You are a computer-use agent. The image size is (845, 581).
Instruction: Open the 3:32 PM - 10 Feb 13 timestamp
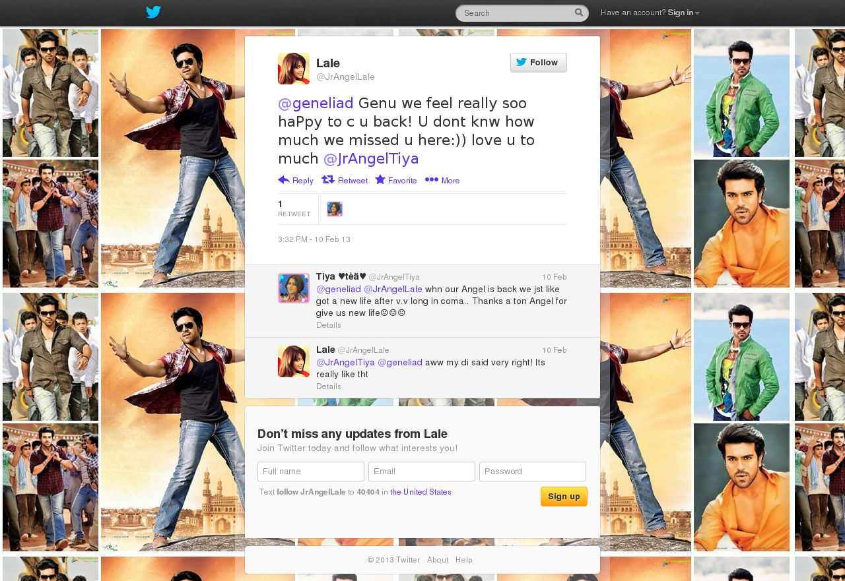314,239
